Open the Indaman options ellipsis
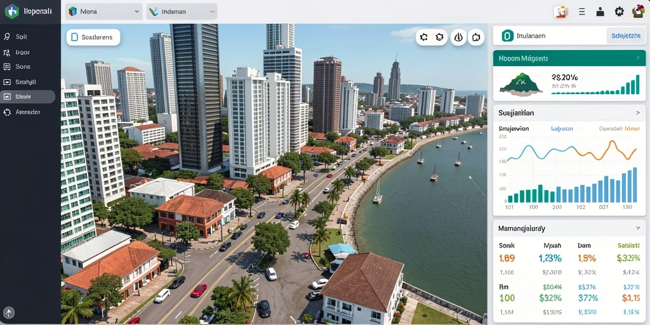Screen dimensions: 650x325 (213, 12)
